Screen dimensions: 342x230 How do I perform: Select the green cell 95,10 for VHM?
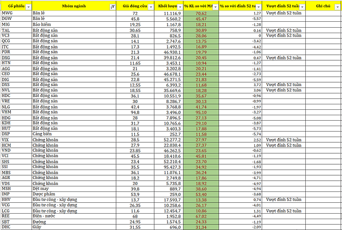201,112
